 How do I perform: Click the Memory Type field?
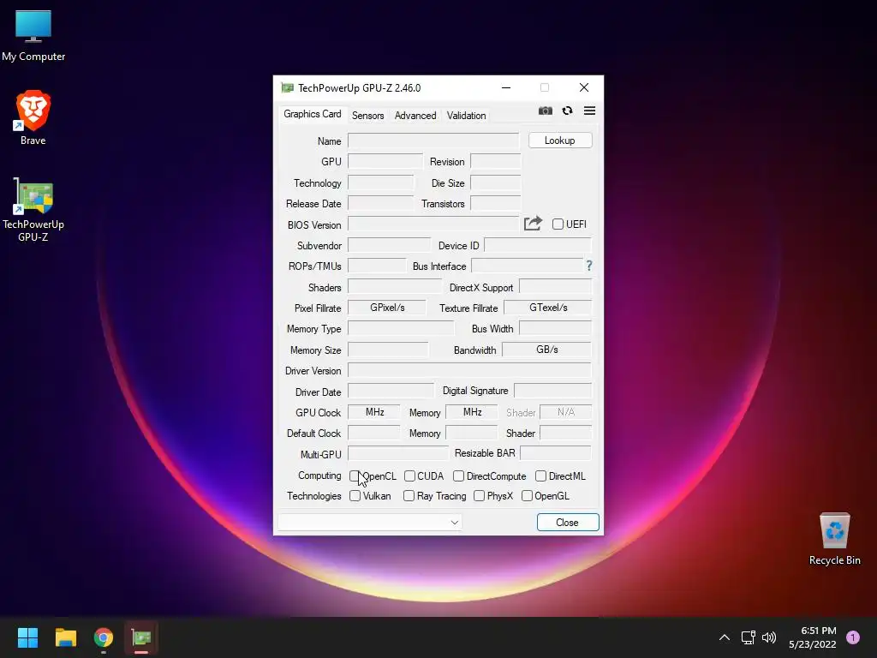[401, 328]
